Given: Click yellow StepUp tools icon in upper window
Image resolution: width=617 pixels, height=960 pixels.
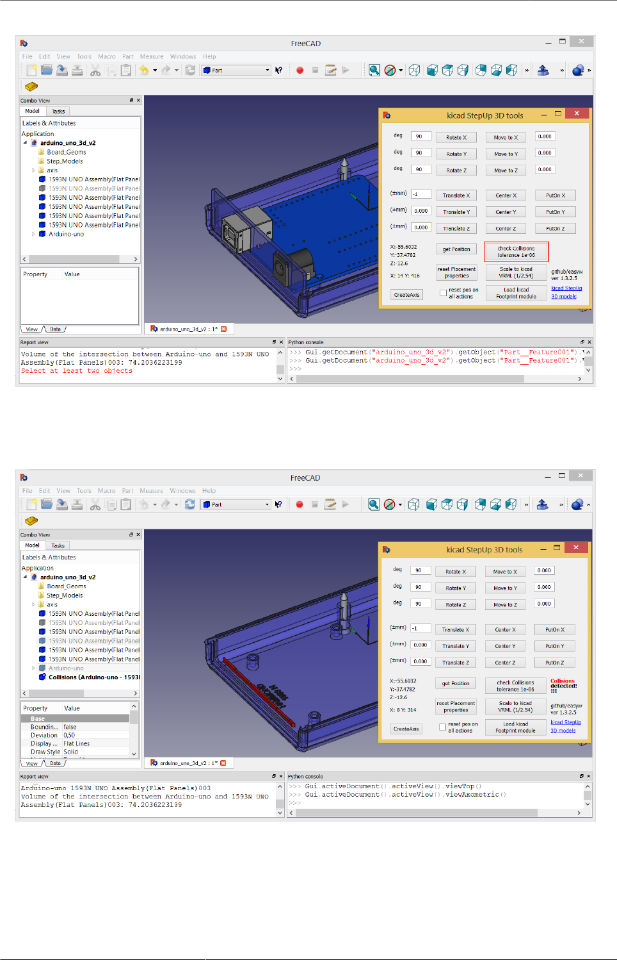Looking at the screenshot, I should 31,87.
